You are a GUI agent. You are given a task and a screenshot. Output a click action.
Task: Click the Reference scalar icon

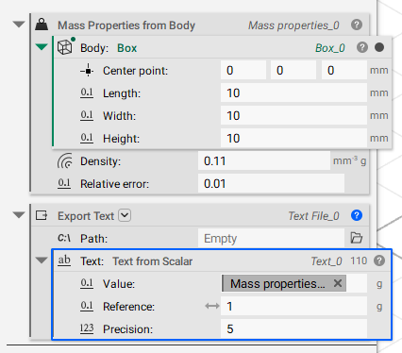point(87,306)
